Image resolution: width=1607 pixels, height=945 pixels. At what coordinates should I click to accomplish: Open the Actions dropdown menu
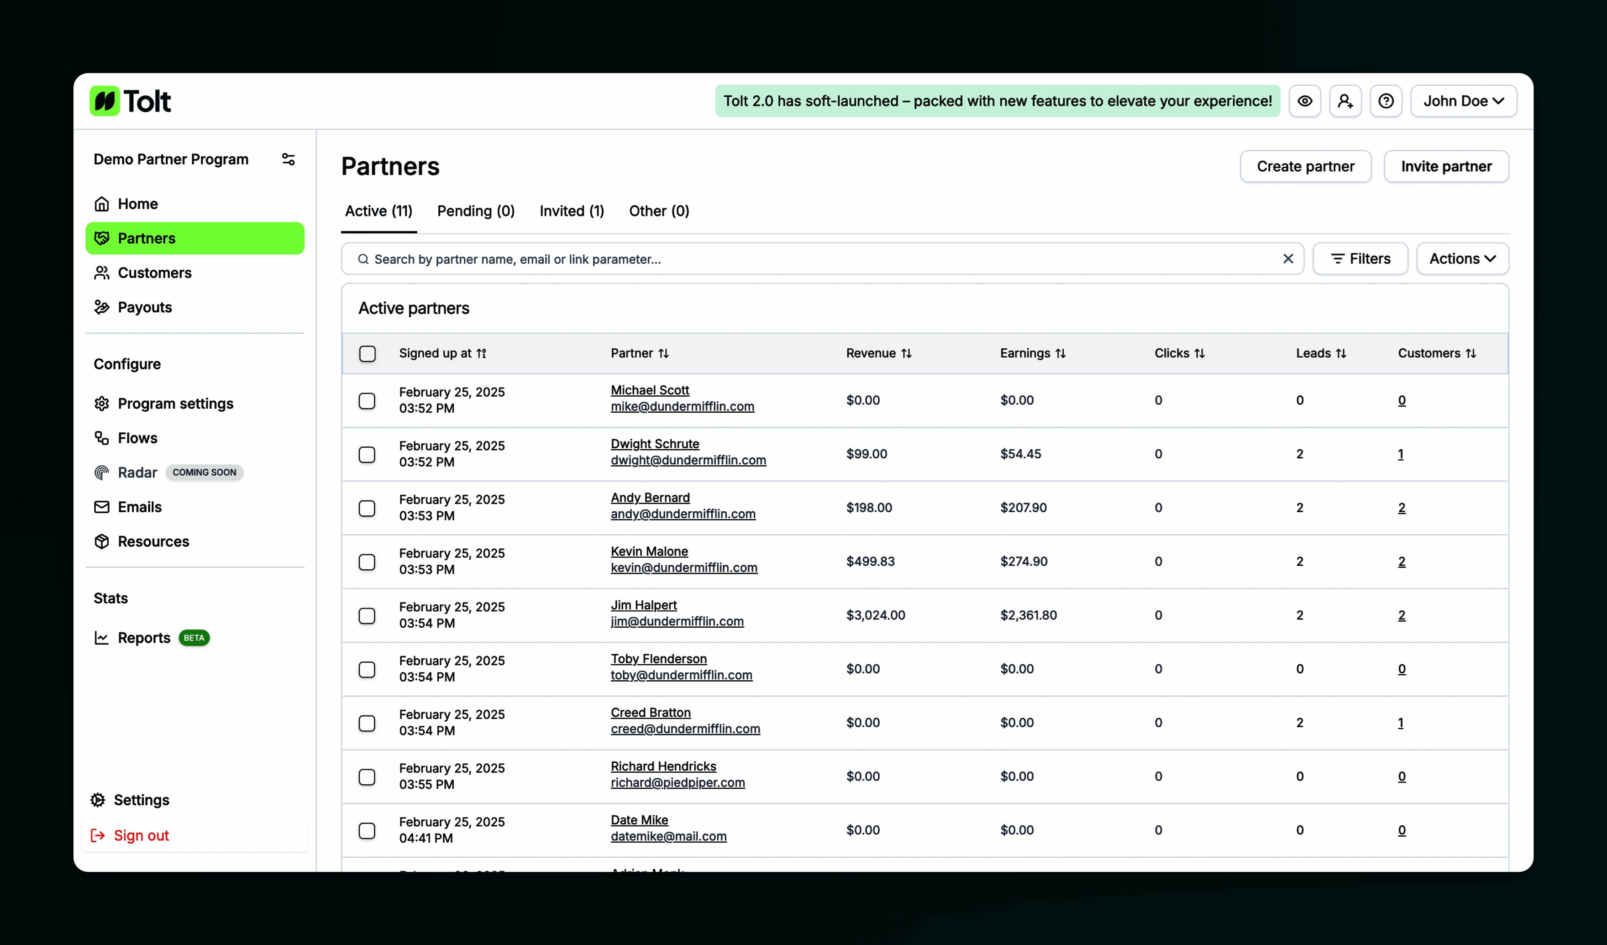tap(1462, 259)
